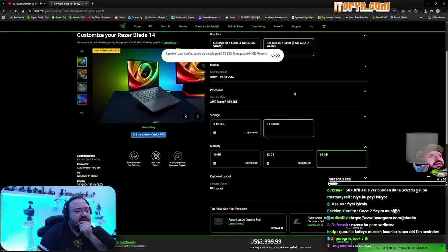Open the Boards | Trello bookmark
Image resolution: width=448 pixels, height=252 pixels.
pos(399,17)
